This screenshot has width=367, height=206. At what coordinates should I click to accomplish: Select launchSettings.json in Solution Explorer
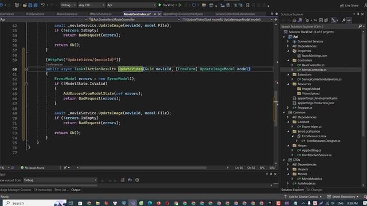click(314, 56)
